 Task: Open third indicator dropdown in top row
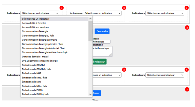pyautogui.click(x=165, y=13)
